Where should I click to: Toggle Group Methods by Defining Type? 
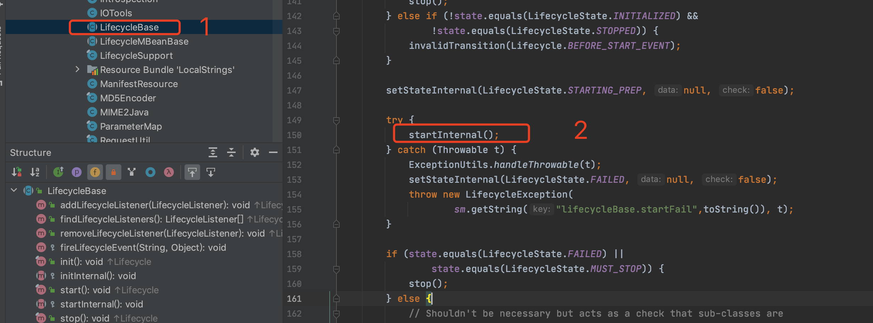coord(58,172)
